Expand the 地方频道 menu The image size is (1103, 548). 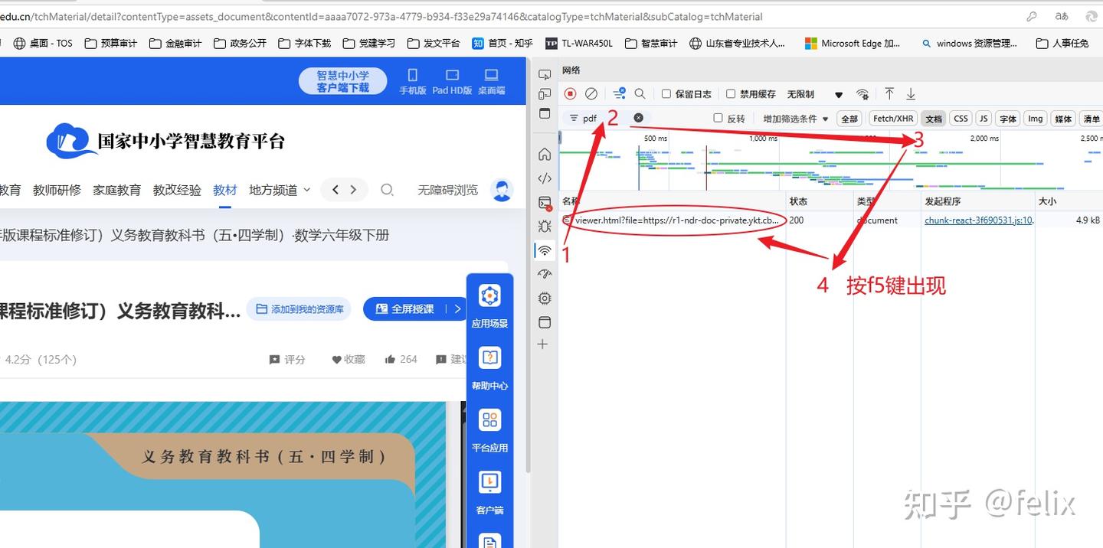point(280,190)
